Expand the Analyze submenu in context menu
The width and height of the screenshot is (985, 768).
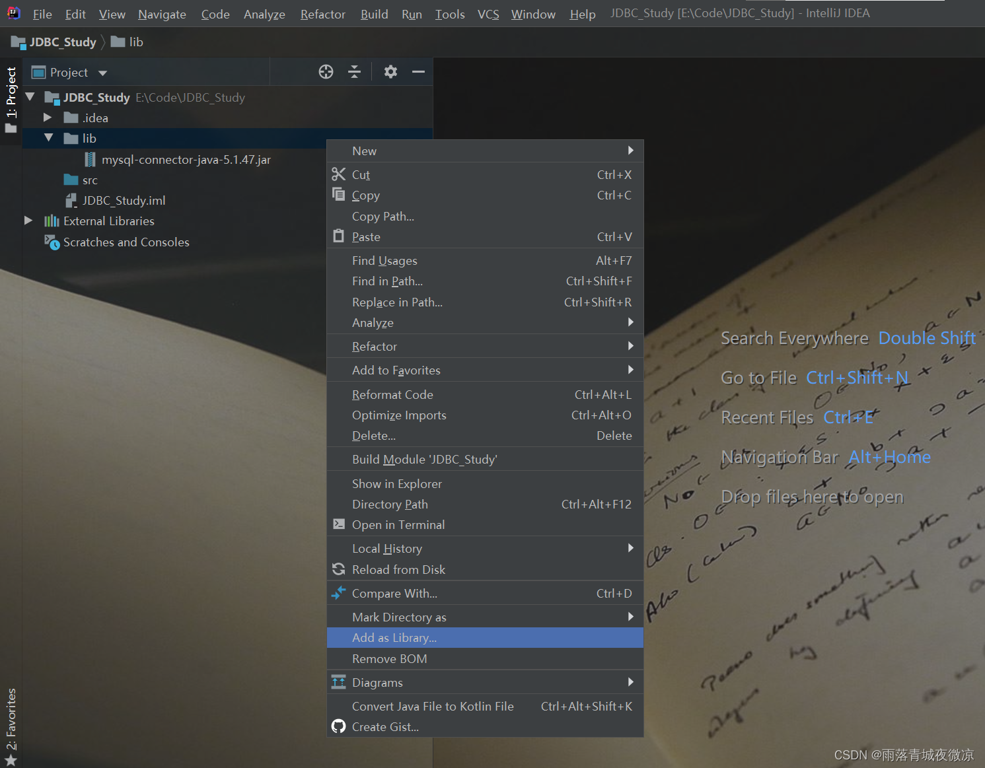[x=485, y=322]
